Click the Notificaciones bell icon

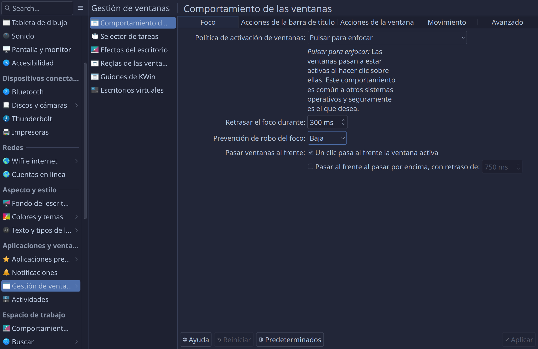coord(6,272)
